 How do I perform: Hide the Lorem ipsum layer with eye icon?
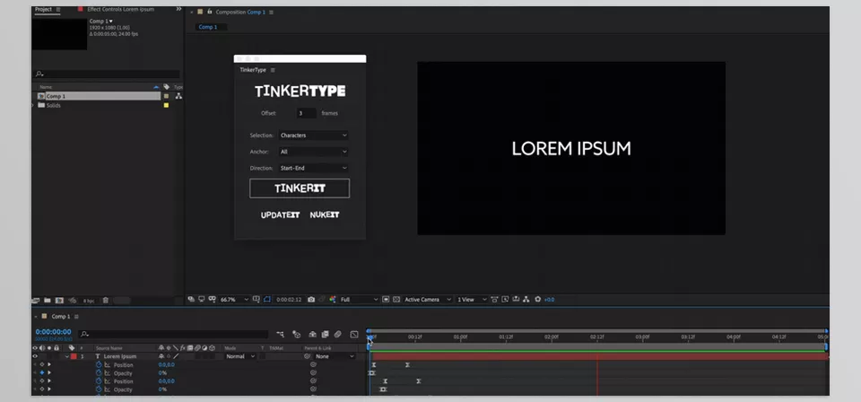point(35,356)
